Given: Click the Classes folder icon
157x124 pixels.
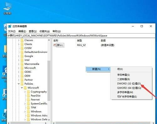Looking at the screenshot, I should click(x=22, y=40).
